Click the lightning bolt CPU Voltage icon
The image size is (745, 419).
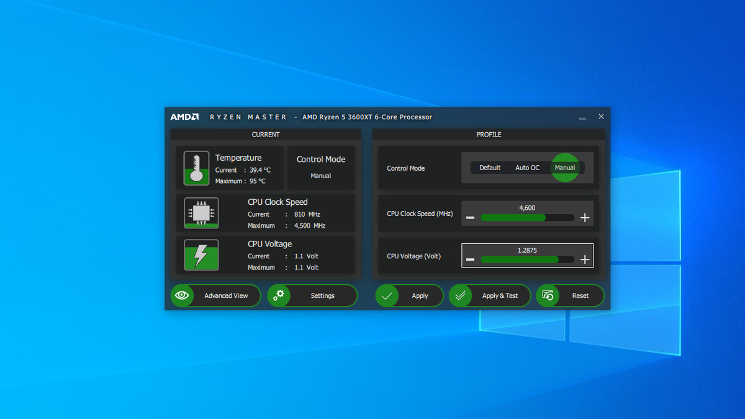201,255
